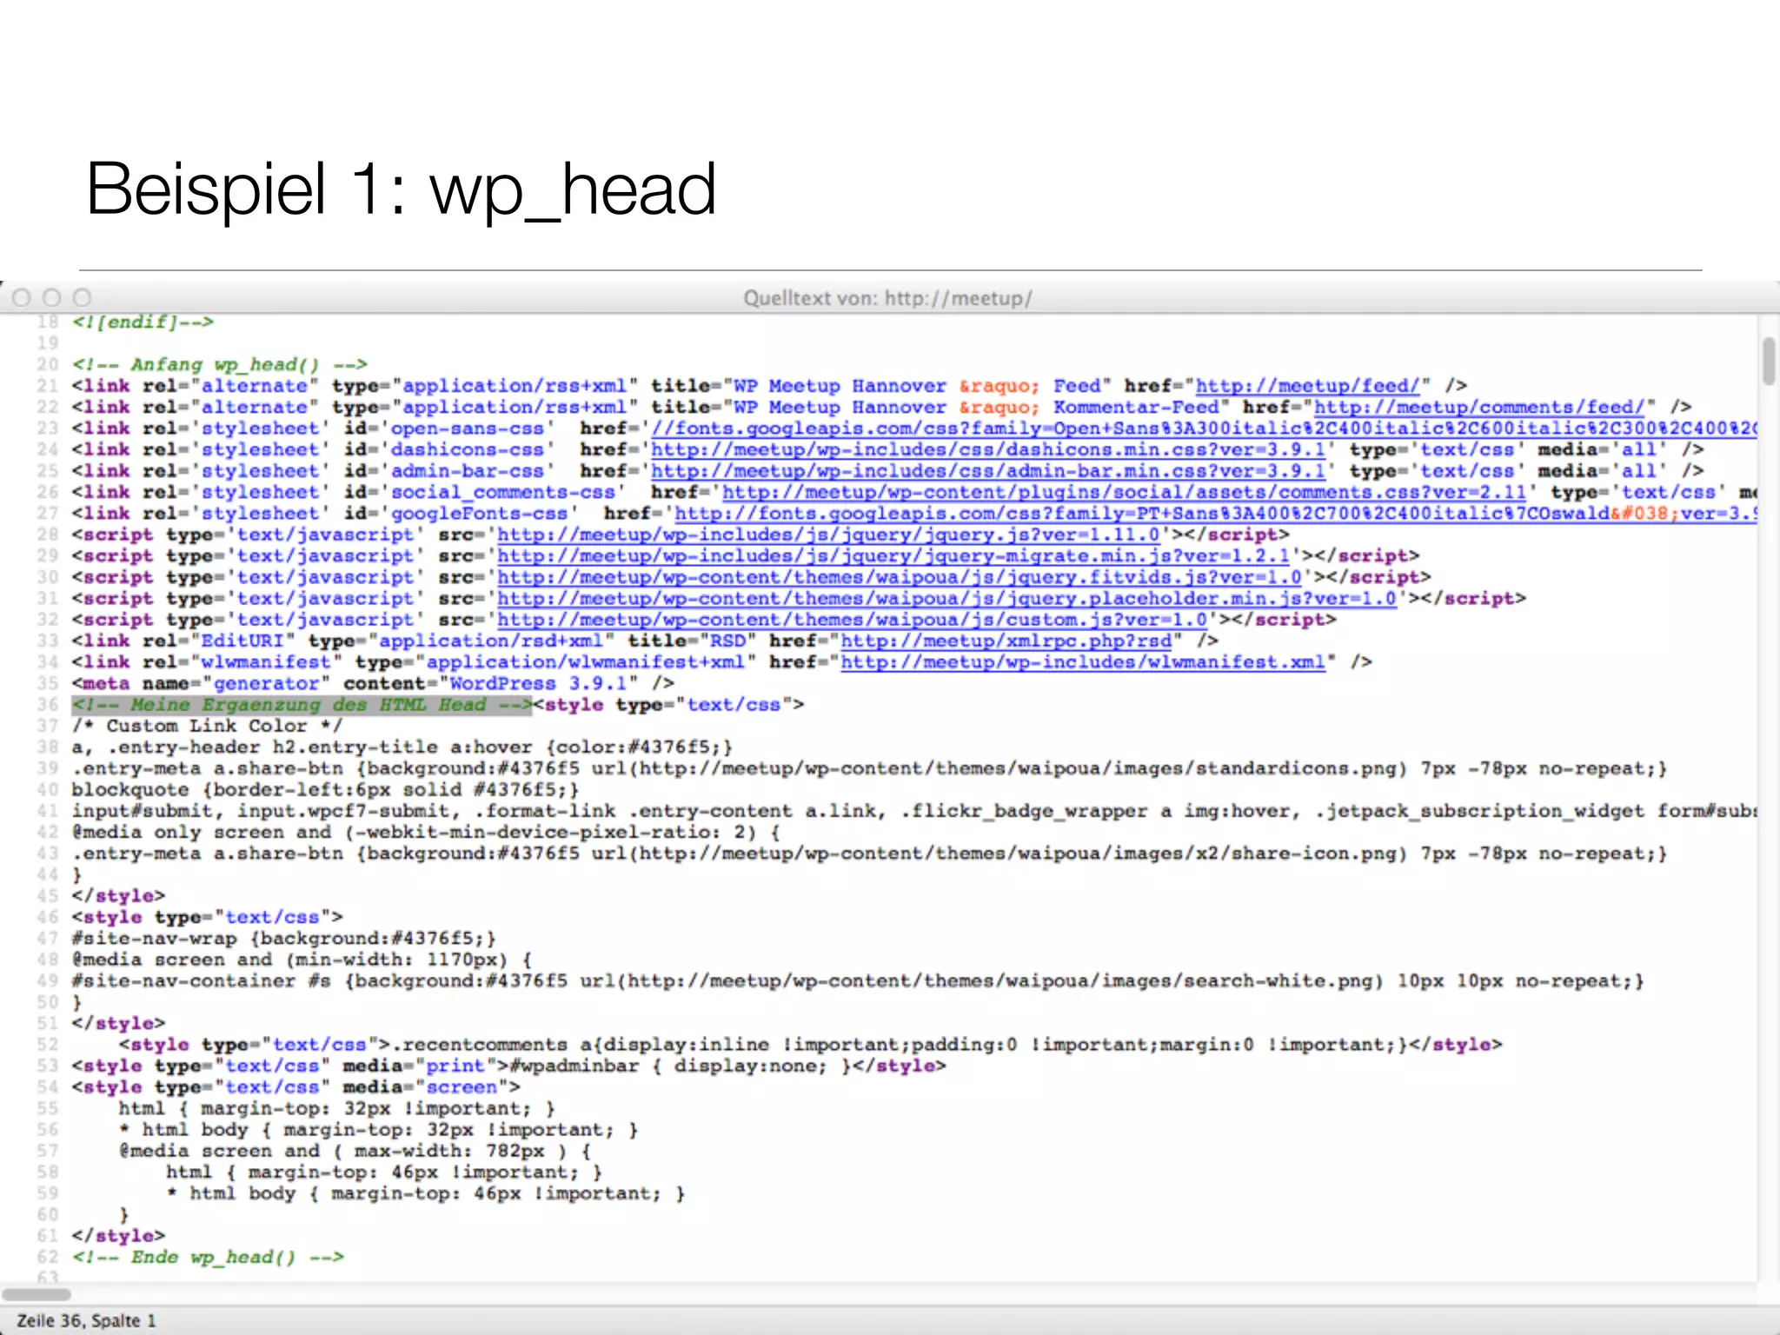The image size is (1780, 1335).
Task: Click the 'Ende wp_head()' comment line
Action: [208, 1258]
